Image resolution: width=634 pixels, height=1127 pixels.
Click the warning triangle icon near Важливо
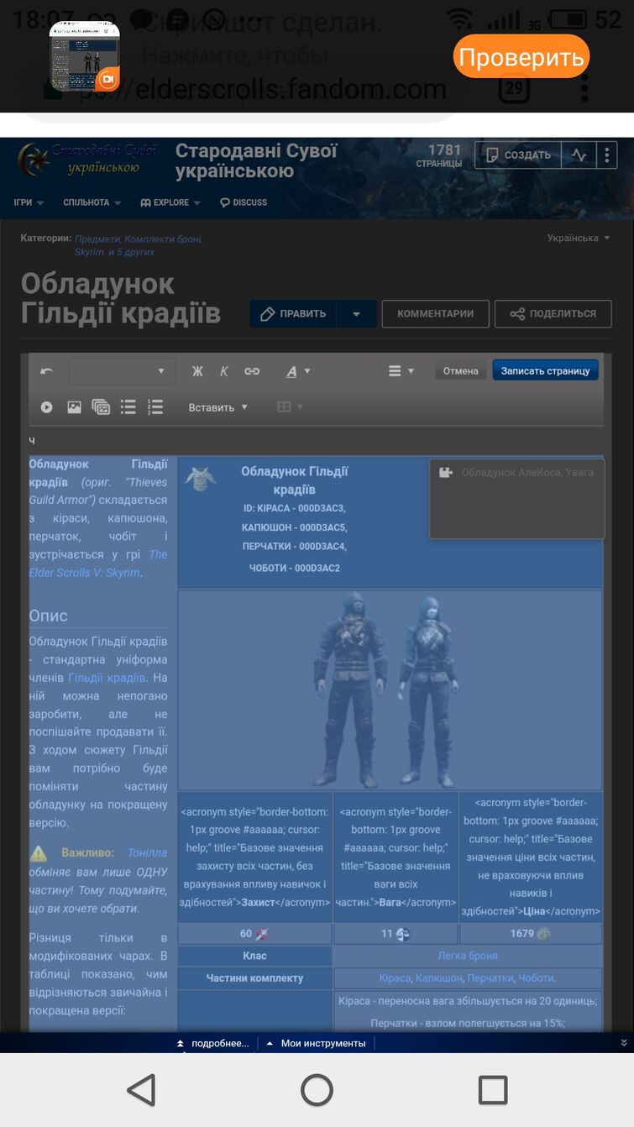(x=39, y=853)
